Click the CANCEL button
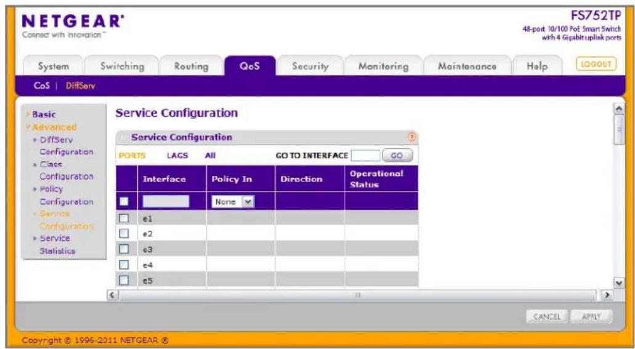Image resolution: width=635 pixels, height=349 pixels. (547, 316)
